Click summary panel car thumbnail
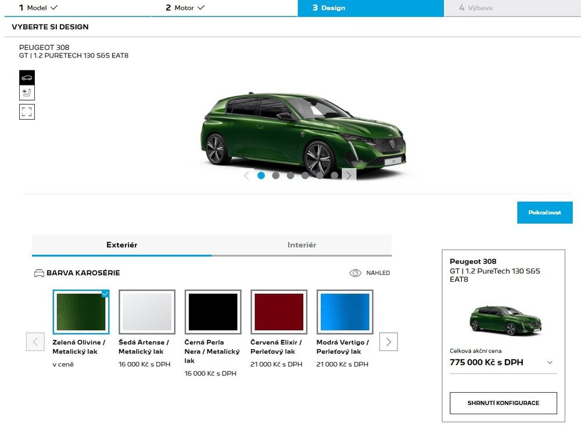 point(506,321)
